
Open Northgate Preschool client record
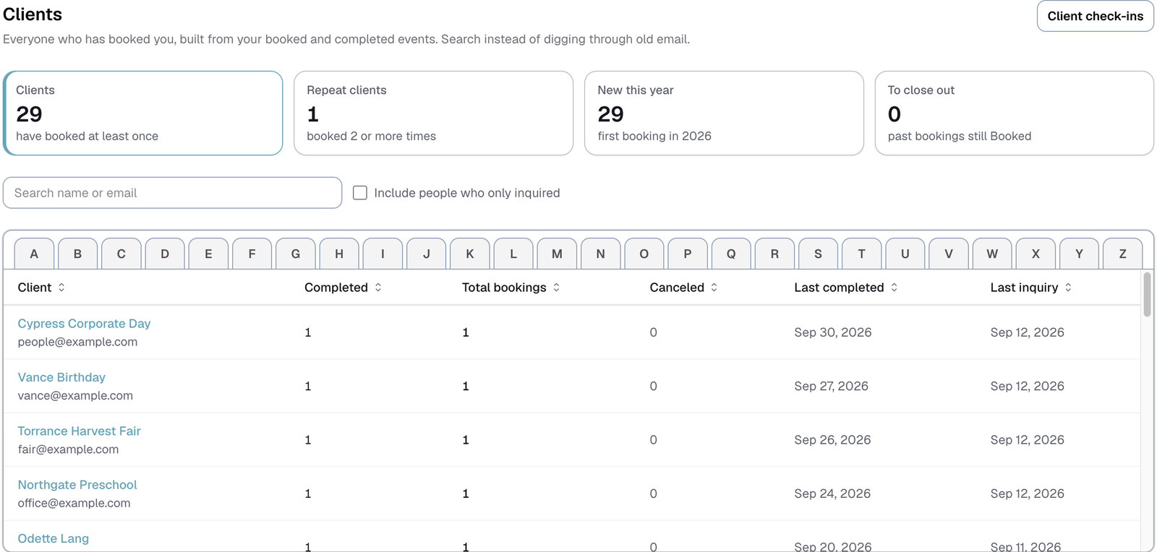77,485
